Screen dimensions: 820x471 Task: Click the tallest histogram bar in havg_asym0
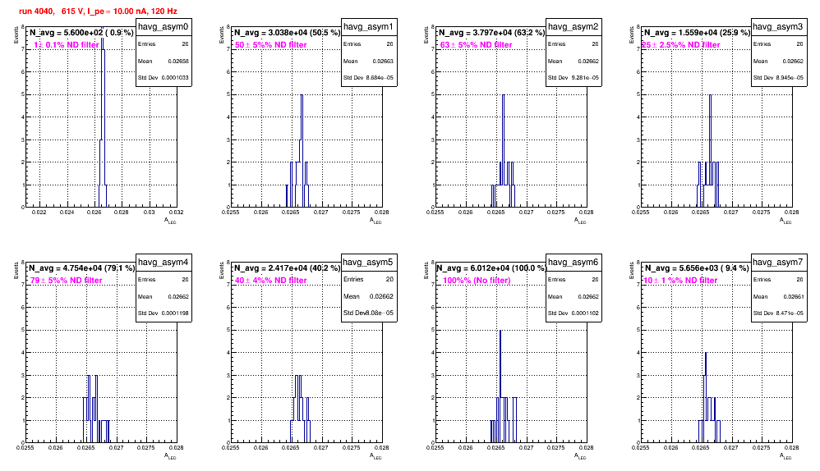[103, 117]
